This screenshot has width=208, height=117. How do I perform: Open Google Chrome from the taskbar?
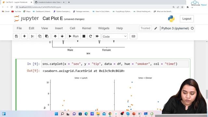pos(110,114)
